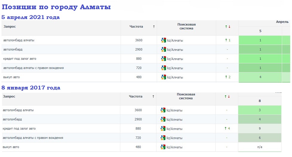Click green position cell for 'автоломбард' in 2021 table
Viewport: 292px width, 157px height.
point(260,49)
